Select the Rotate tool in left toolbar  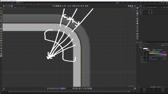(1, 19)
